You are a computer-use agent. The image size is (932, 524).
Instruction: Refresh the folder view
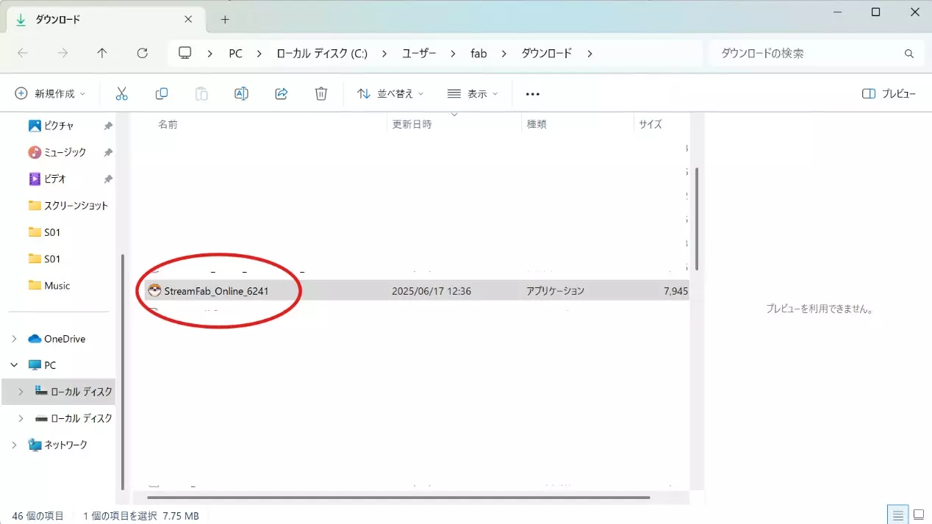coord(143,53)
